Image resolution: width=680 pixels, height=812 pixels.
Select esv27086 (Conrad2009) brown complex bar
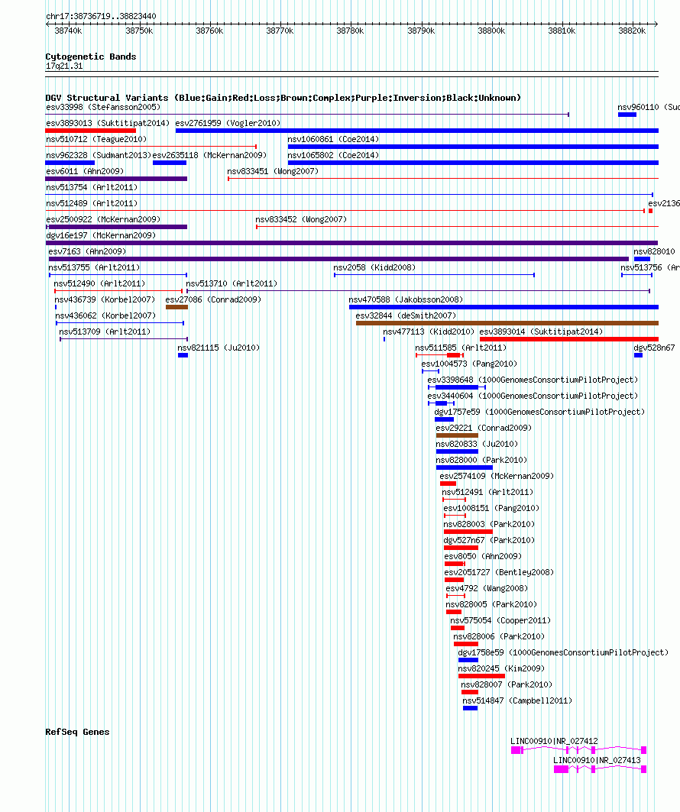click(176, 307)
